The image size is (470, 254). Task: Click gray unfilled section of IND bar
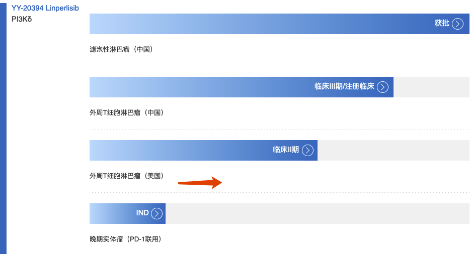317,213
